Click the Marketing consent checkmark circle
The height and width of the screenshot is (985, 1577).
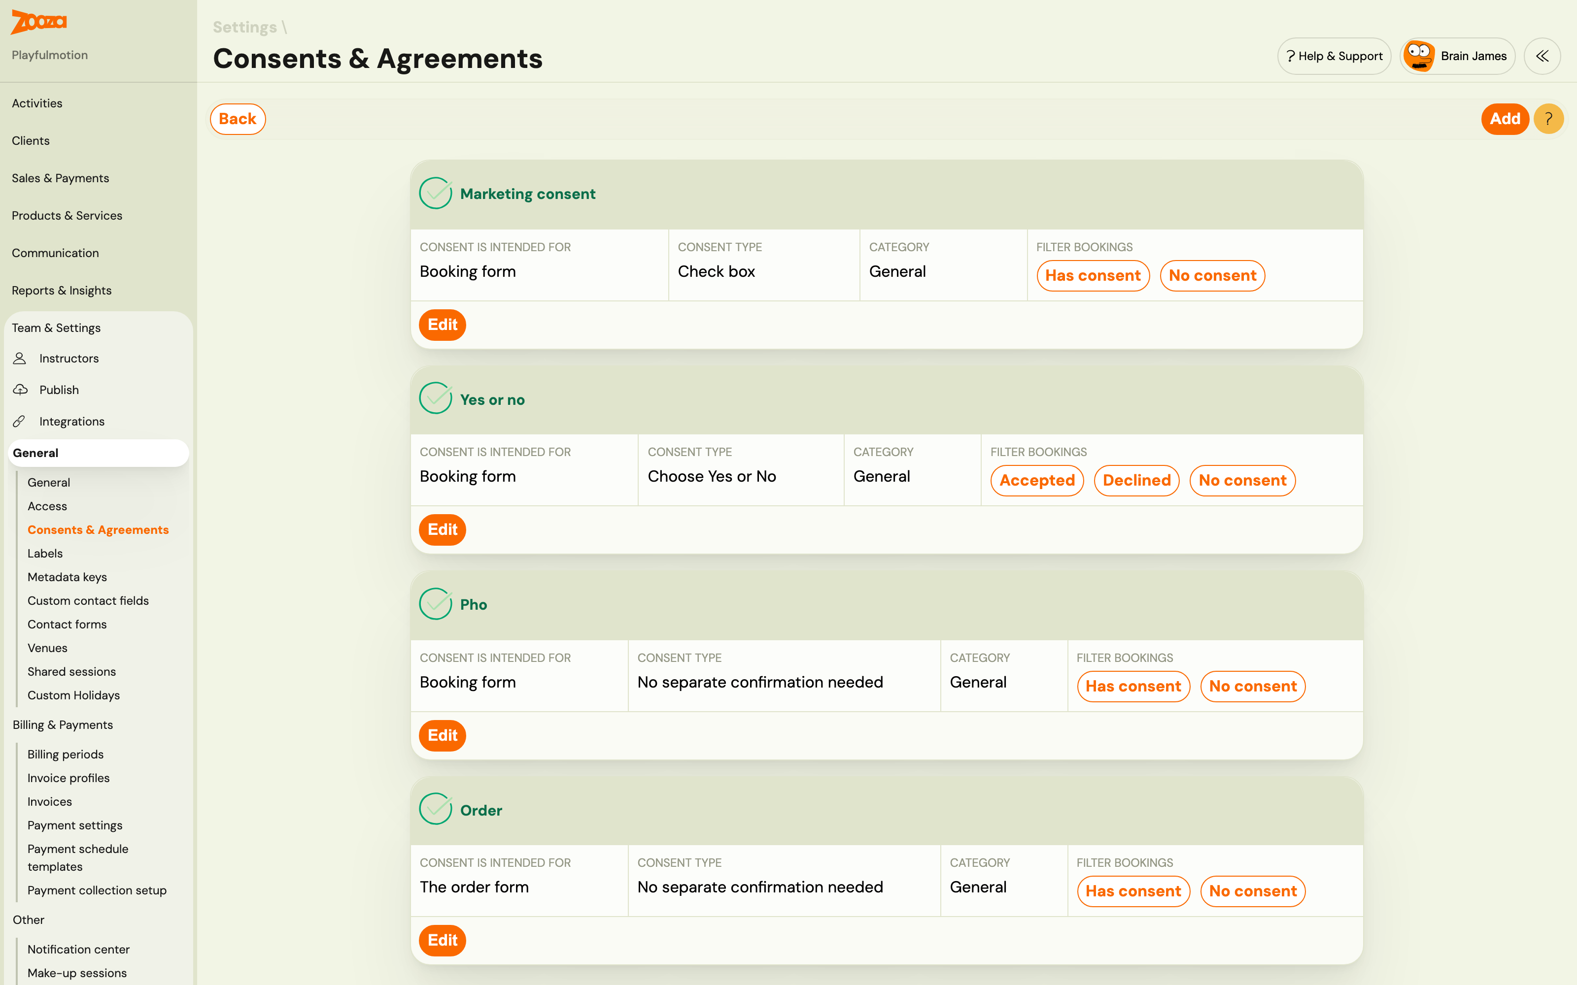[x=435, y=193]
